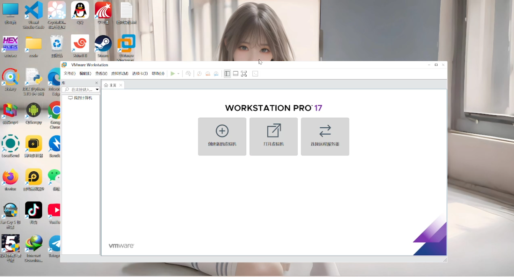Select the CrystalDiskInfo desktop icon
The width and height of the screenshot is (514, 277).
(56, 15)
